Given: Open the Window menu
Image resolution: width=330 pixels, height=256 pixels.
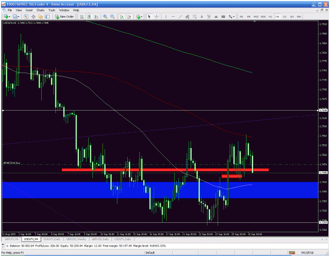Looking at the screenshot, I should 64,10.
